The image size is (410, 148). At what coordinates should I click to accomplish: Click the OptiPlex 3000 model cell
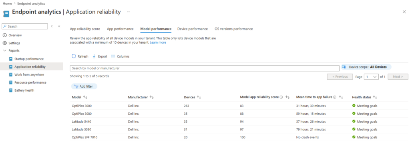pos(82,106)
